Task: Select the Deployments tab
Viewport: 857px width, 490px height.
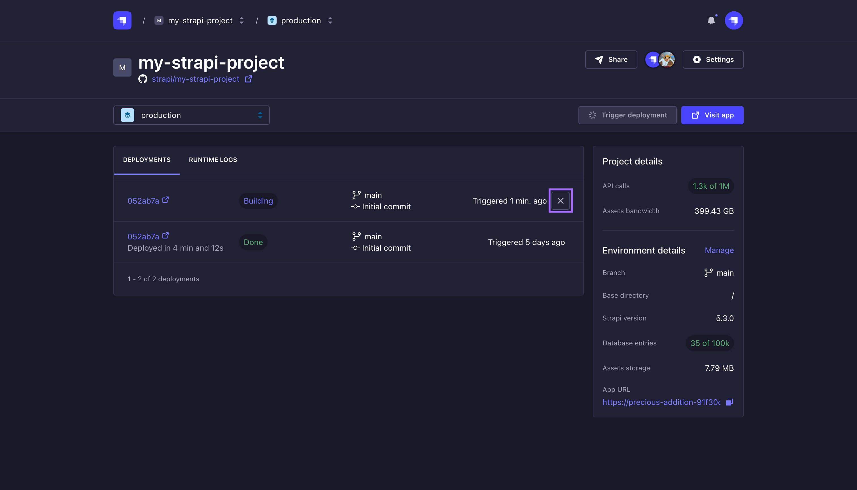Action: tap(147, 160)
